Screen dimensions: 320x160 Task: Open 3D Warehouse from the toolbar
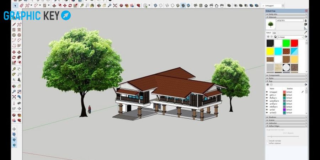pyautogui.click(x=121, y=5)
